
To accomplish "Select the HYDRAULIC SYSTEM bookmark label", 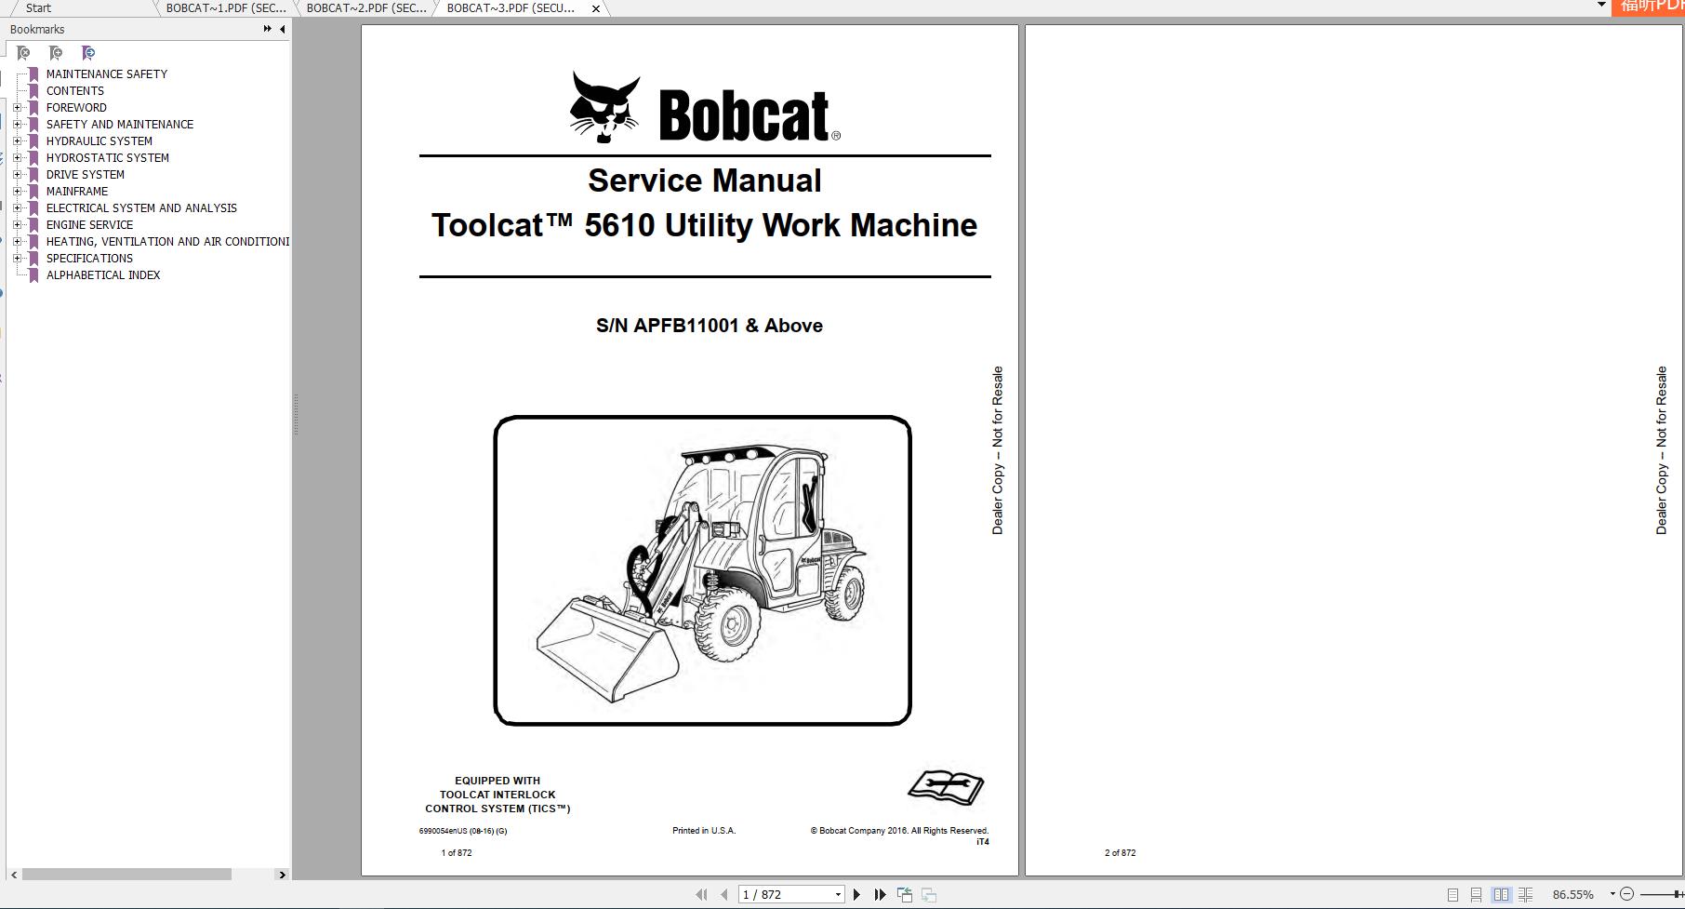I will tap(100, 140).
